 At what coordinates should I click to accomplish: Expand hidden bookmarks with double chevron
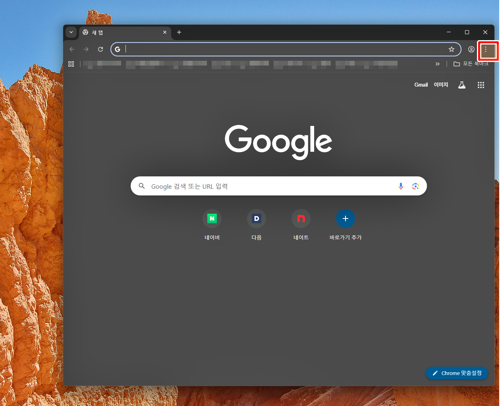(x=437, y=64)
